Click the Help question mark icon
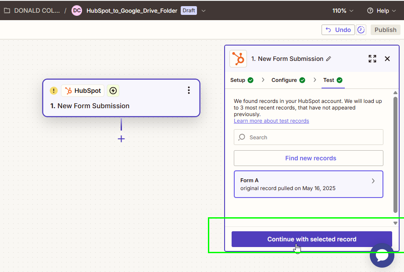This screenshot has width=404, height=272. coord(370,11)
